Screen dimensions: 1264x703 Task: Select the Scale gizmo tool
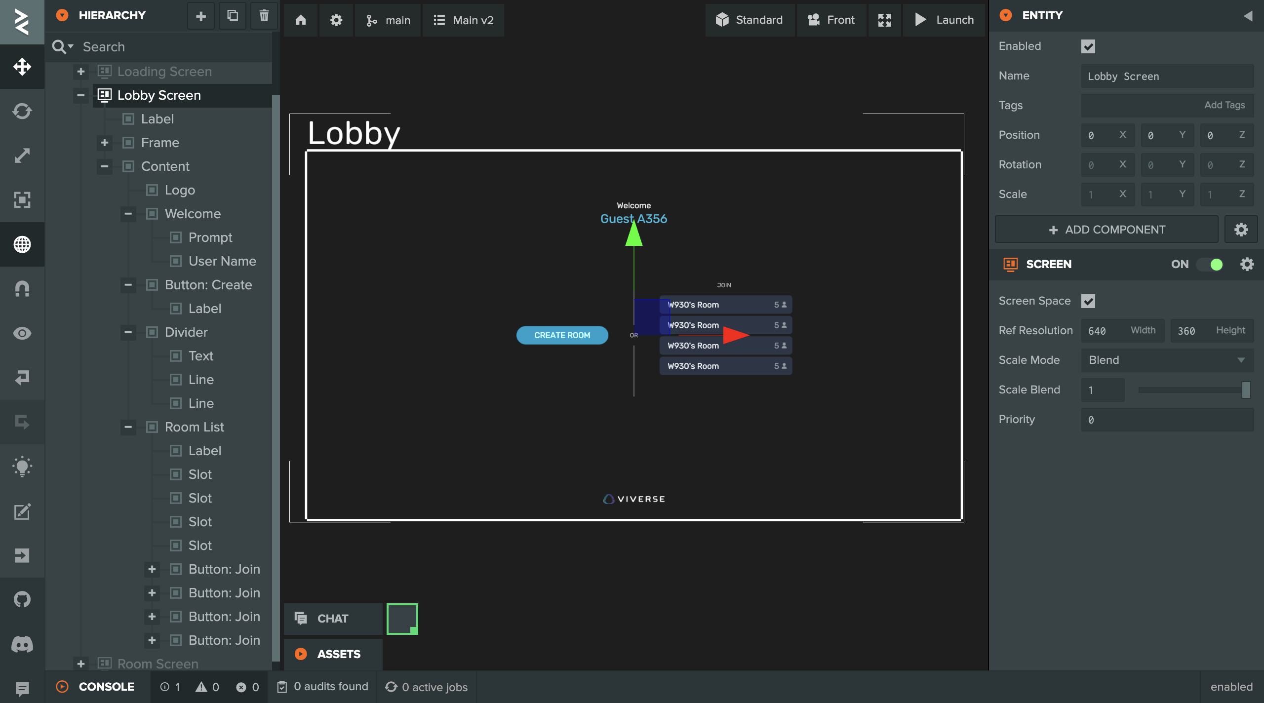[x=22, y=156]
